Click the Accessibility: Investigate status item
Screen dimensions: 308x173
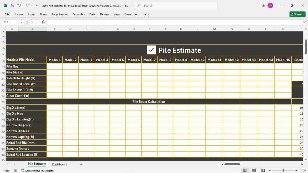tap(37, 171)
